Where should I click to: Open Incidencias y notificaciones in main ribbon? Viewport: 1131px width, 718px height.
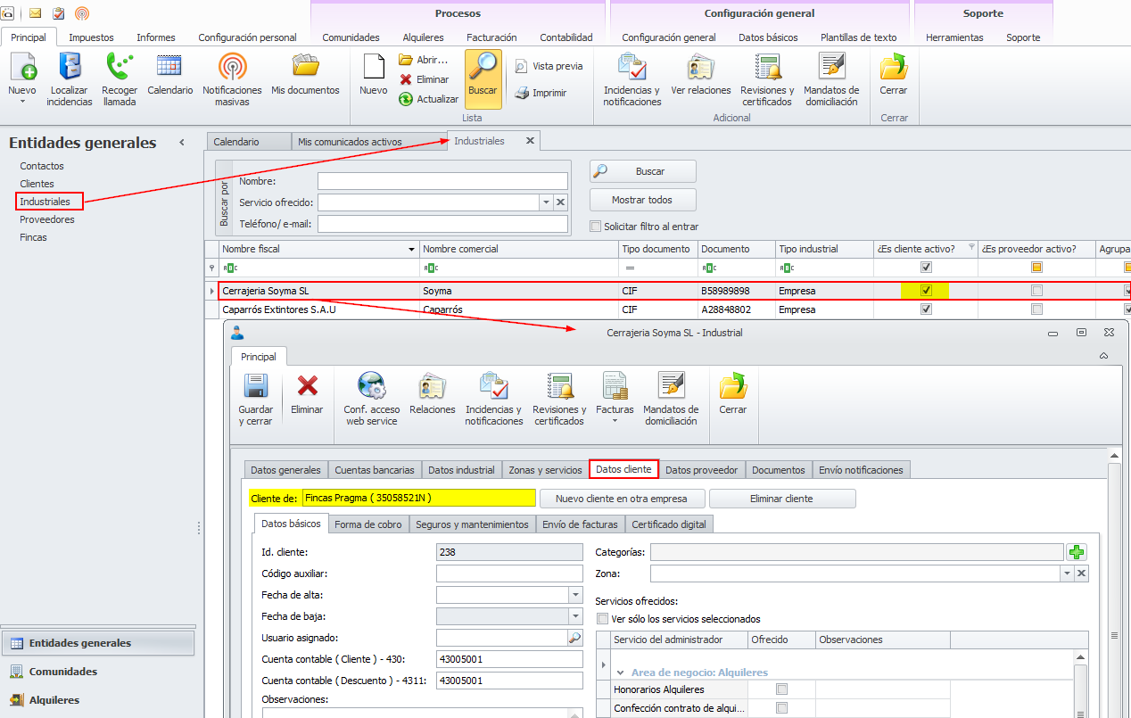click(x=632, y=80)
